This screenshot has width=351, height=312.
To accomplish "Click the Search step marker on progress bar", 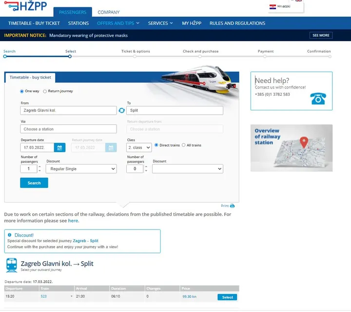I will pos(5,56).
